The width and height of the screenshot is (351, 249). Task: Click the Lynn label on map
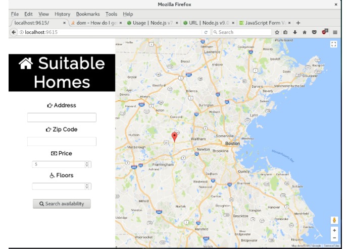pos(254,115)
